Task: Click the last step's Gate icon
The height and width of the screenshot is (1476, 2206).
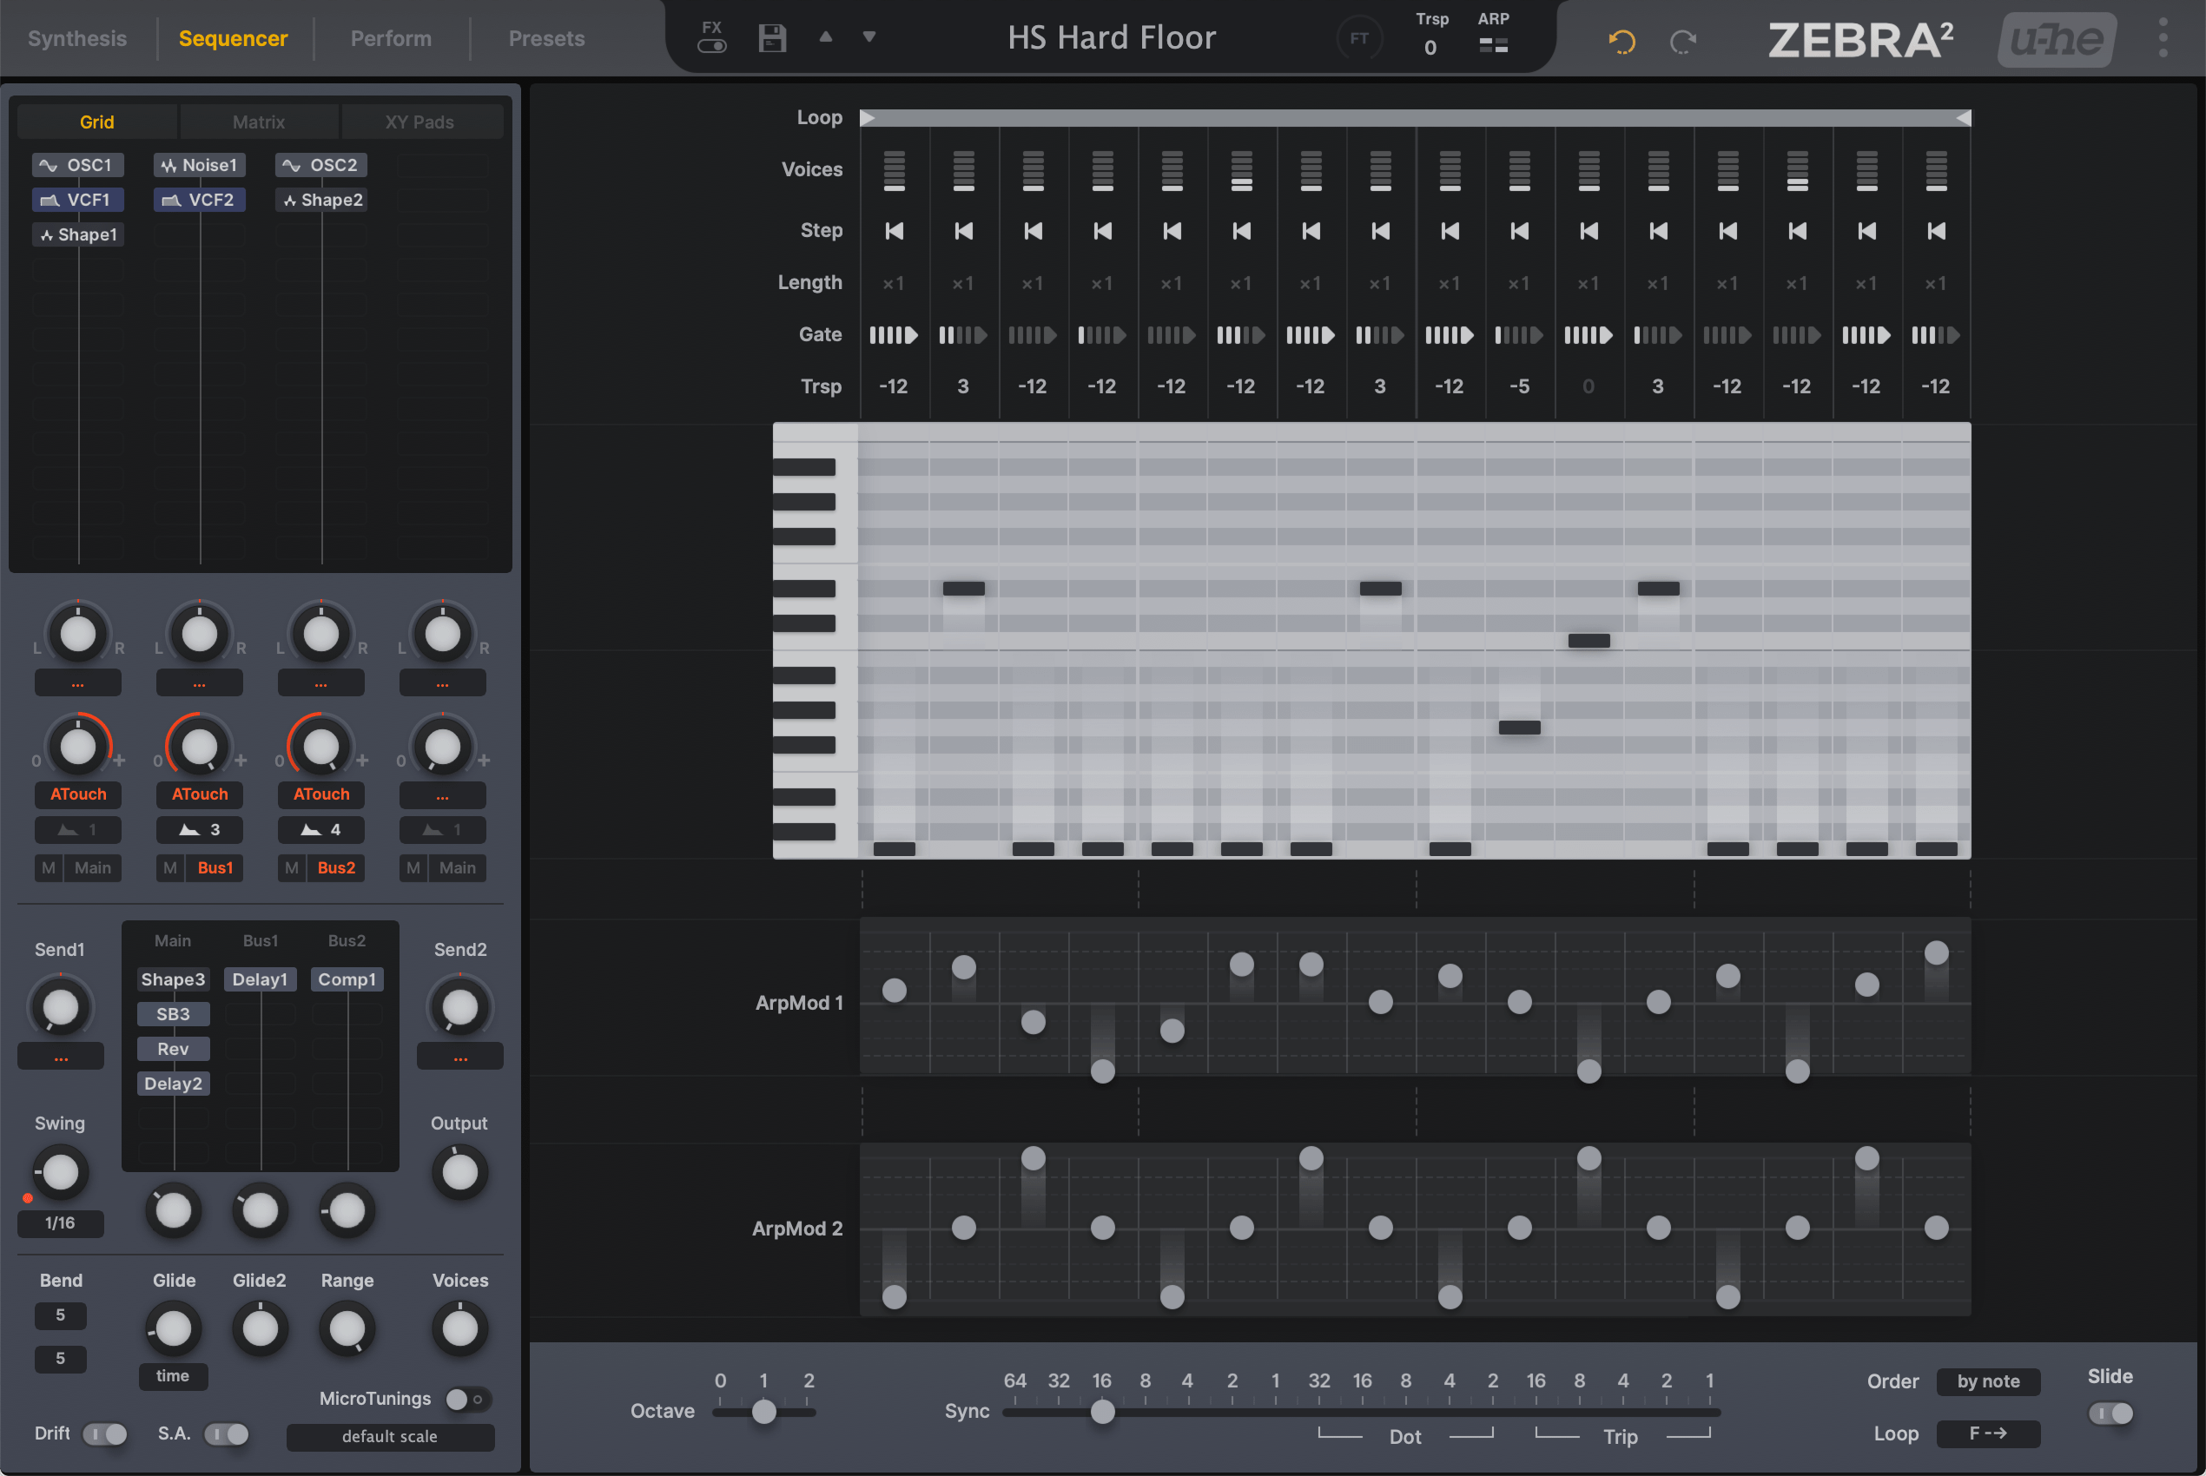Action: click(x=1936, y=335)
